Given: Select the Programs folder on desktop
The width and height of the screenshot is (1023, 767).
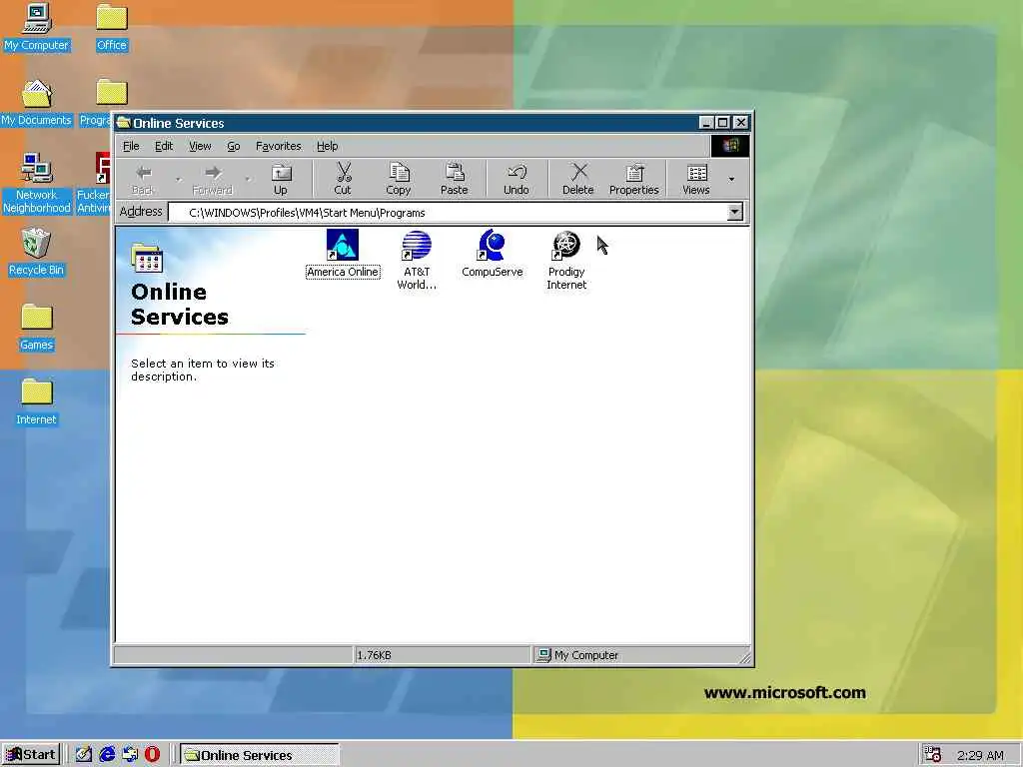Looking at the screenshot, I should [103, 103].
